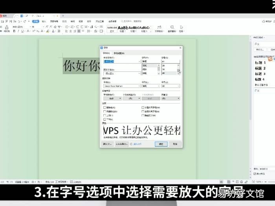The height and width of the screenshot is (206, 275).
Task: Click the Select cursor tool in ribbon
Action: (x=181, y=29)
